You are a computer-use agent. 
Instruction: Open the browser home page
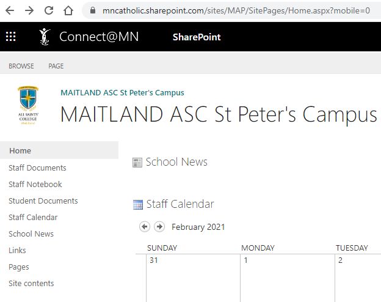(68, 10)
